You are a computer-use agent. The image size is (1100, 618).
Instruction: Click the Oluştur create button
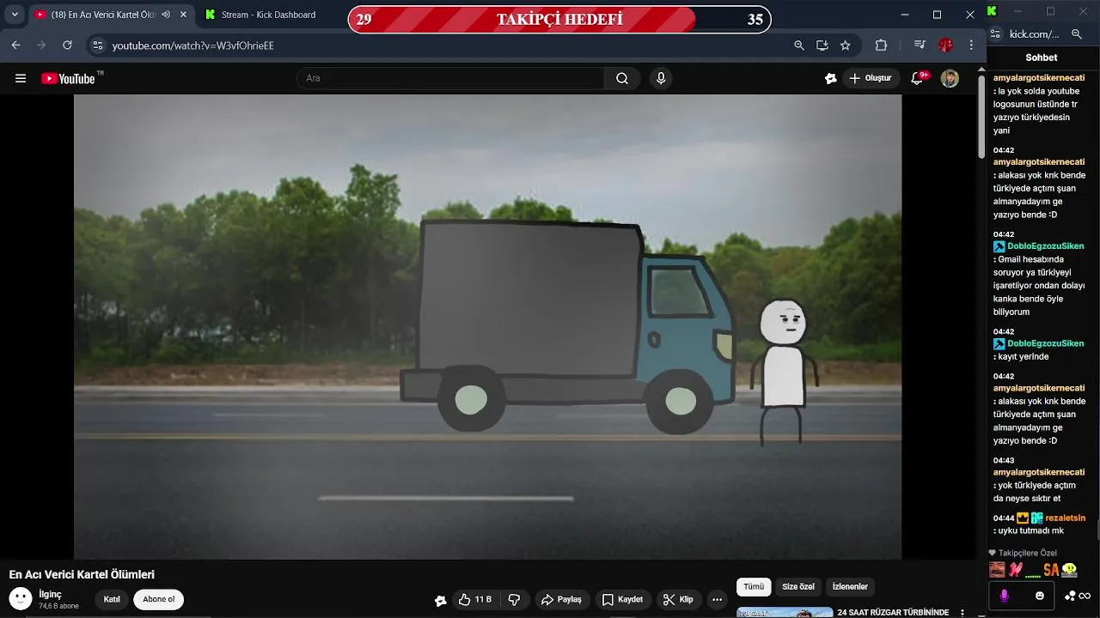pyautogui.click(x=871, y=78)
